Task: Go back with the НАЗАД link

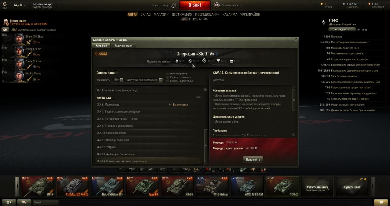Action: click(101, 54)
